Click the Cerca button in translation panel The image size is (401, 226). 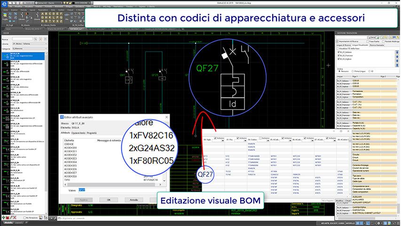[371, 37]
